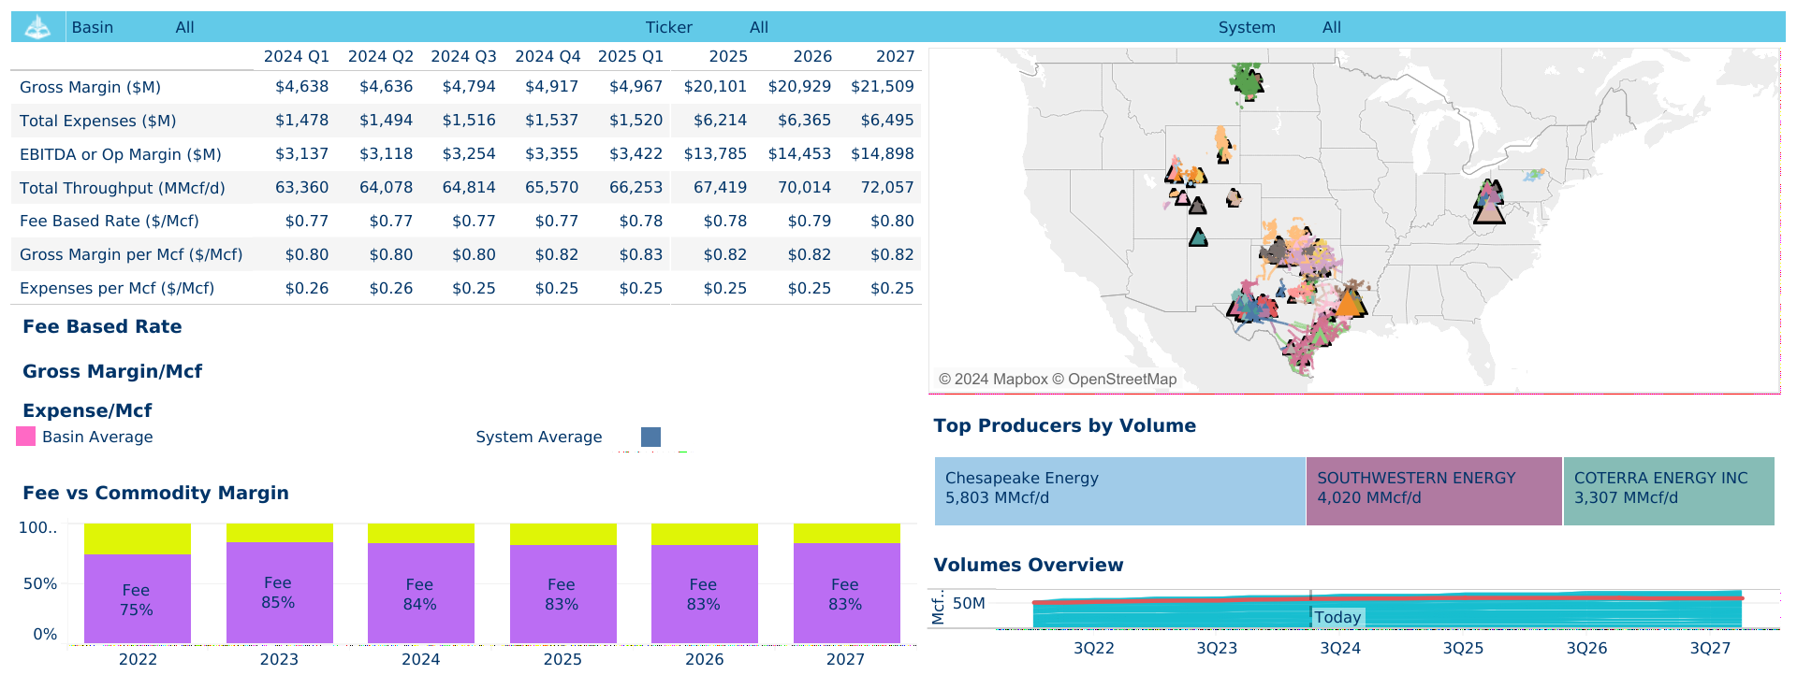Select the 2024 Q2 column header
Image resolution: width=1797 pixels, height=689 pixels.
click(381, 56)
